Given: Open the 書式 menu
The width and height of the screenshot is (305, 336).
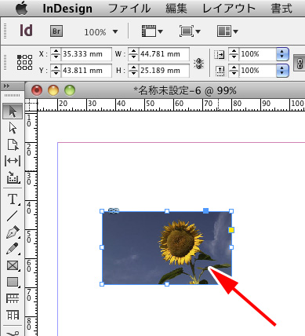Looking at the screenshot, I should coord(281,9).
